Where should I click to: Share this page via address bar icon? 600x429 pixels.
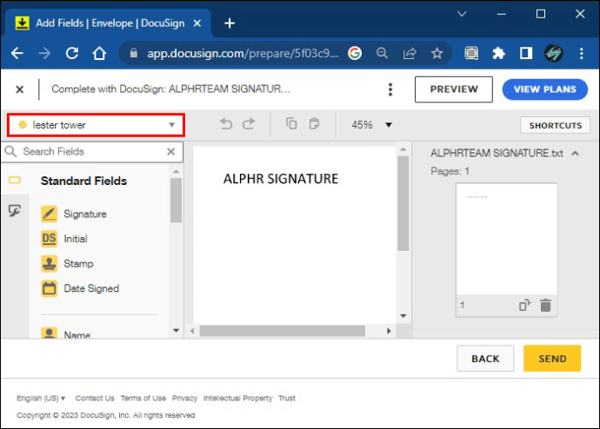(410, 53)
